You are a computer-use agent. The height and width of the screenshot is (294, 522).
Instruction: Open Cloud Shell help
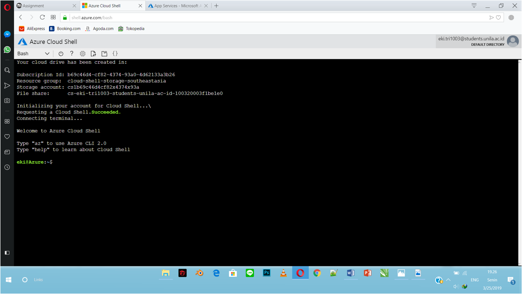pyautogui.click(x=71, y=53)
